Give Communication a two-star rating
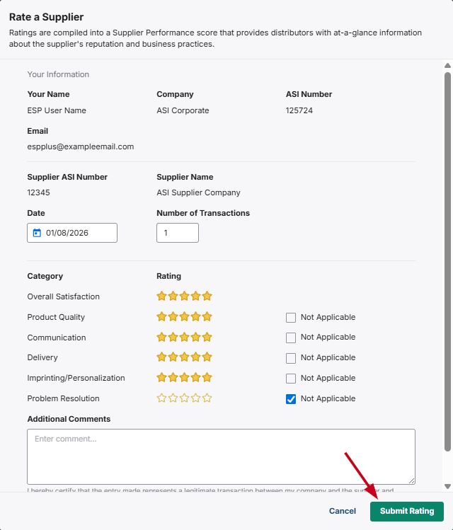This screenshot has width=453, height=530. [173, 338]
